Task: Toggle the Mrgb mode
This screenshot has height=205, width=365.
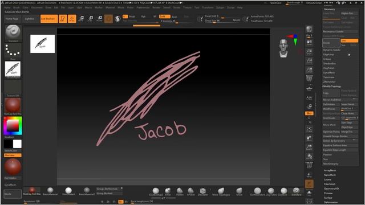Action: (132, 17)
